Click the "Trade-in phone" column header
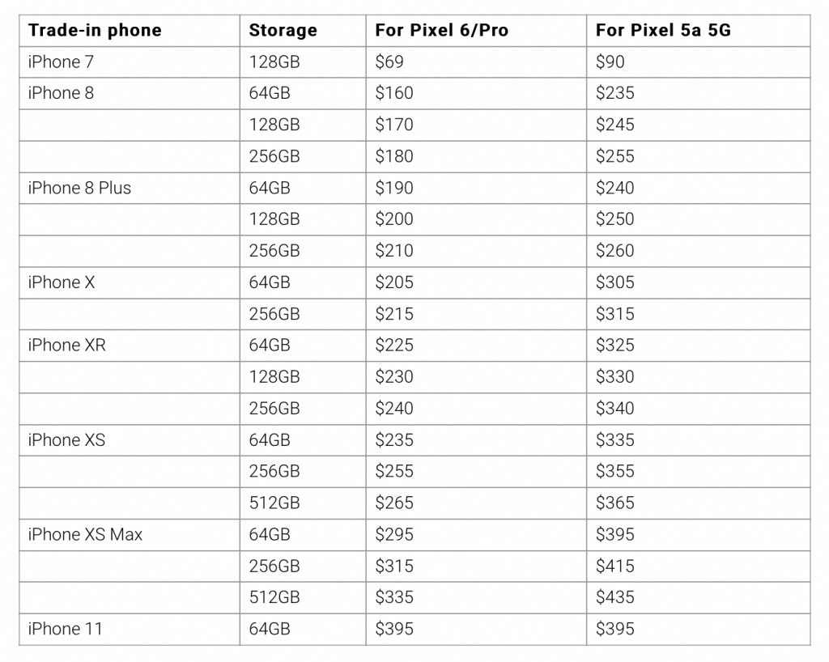 (x=94, y=31)
